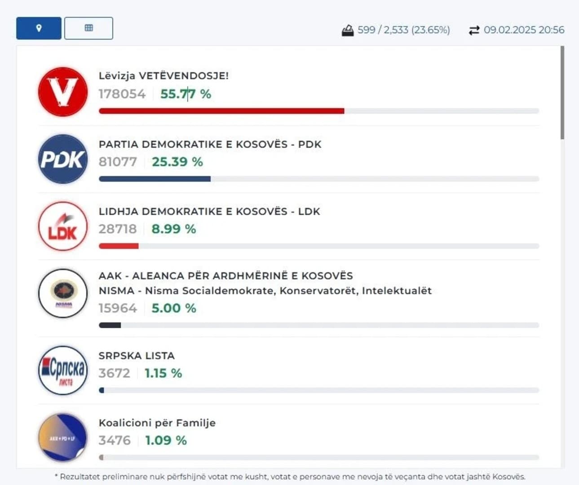Click the timestamp "09.02.2025 20:56"

click(523, 30)
